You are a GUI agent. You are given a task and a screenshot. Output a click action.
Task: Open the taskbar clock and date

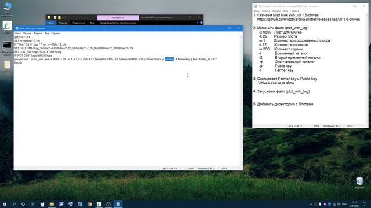pyautogui.click(x=354, y=204)
